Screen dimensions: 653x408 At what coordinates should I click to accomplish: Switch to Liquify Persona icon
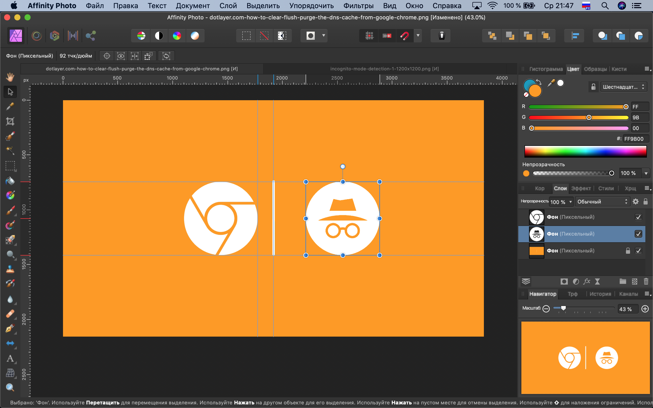coord(37,36)
